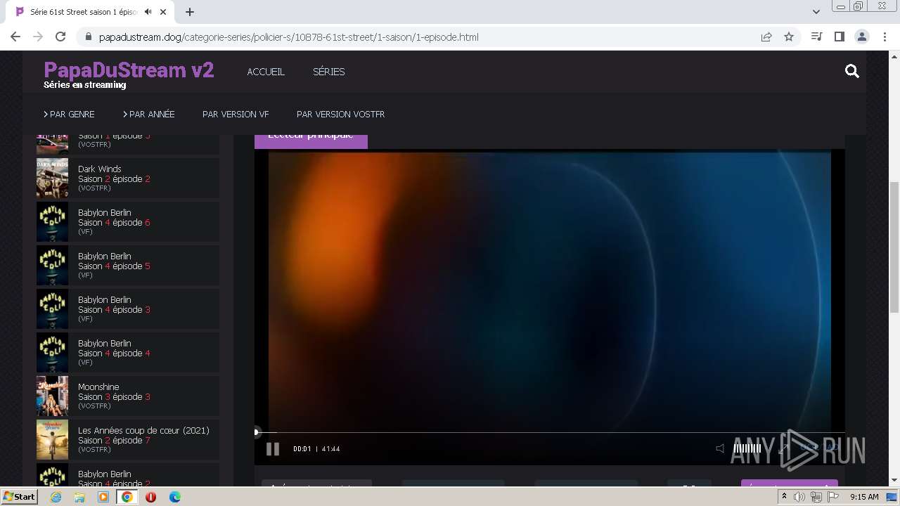Viewport: 900px width, 506px height.
Task: Click the video frame area
Action: 550,292
